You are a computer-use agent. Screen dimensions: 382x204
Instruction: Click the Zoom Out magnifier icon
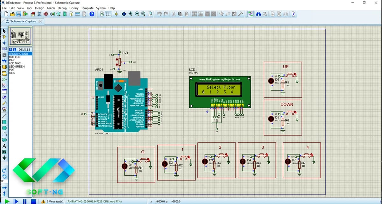[x=137, y=14]
